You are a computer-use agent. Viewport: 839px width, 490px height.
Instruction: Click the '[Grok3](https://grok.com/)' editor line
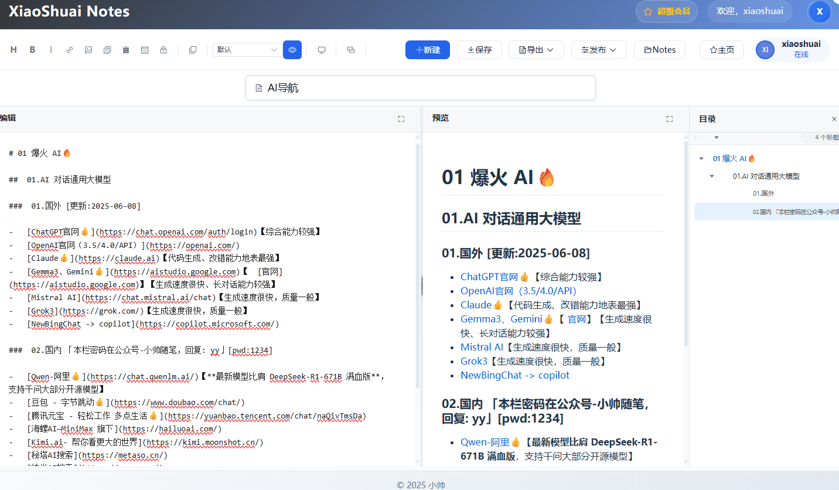129,311
